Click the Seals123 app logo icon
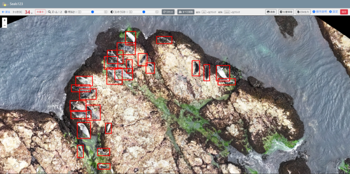Viewport: 350px width, 174px height. pos(5,4)
